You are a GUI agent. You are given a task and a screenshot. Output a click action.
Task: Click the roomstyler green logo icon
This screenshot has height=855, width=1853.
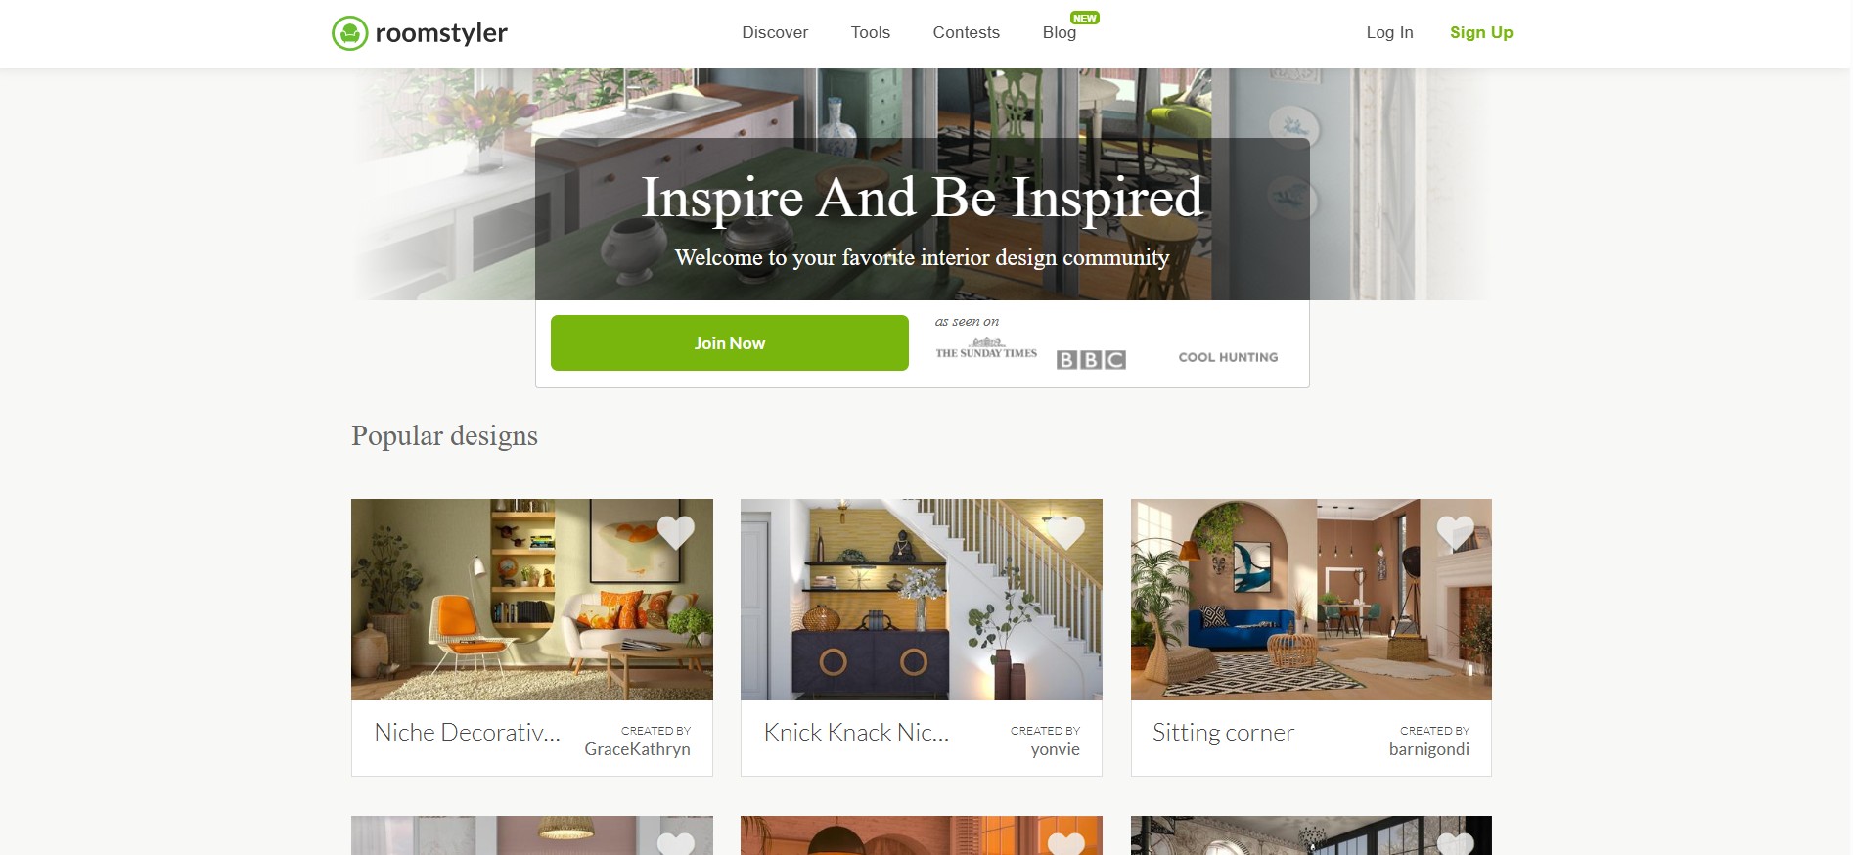click(349, 33)
